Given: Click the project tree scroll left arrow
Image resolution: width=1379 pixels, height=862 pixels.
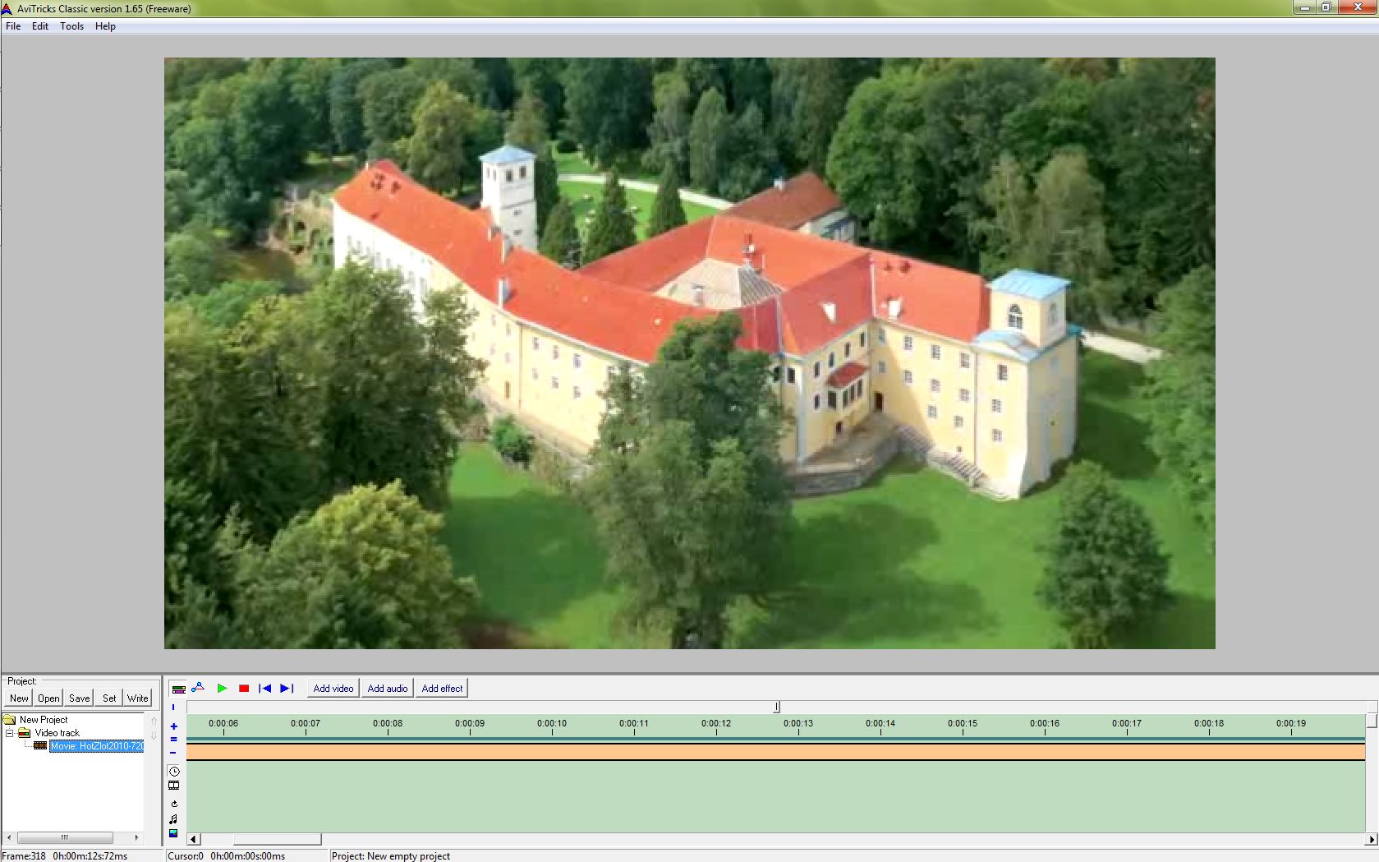Looking at the screenshot, I should pyautogui.click(x=9, y=838).
